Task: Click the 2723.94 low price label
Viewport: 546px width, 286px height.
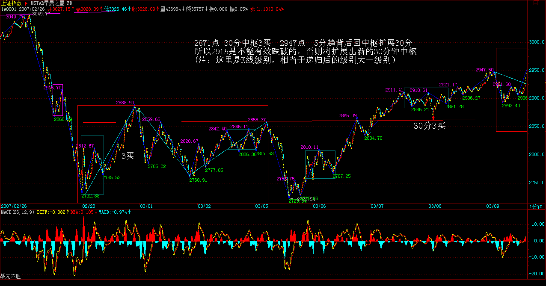Action: (297, 200)
